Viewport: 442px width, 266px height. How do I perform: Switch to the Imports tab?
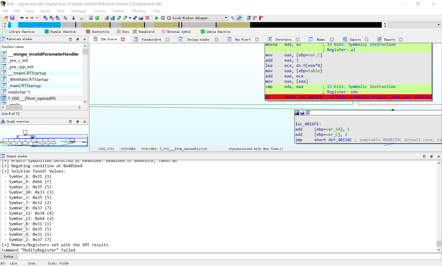[355, 40]
